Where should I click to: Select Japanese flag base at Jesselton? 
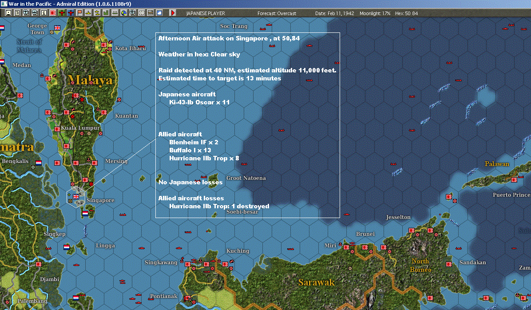[412, 231]
